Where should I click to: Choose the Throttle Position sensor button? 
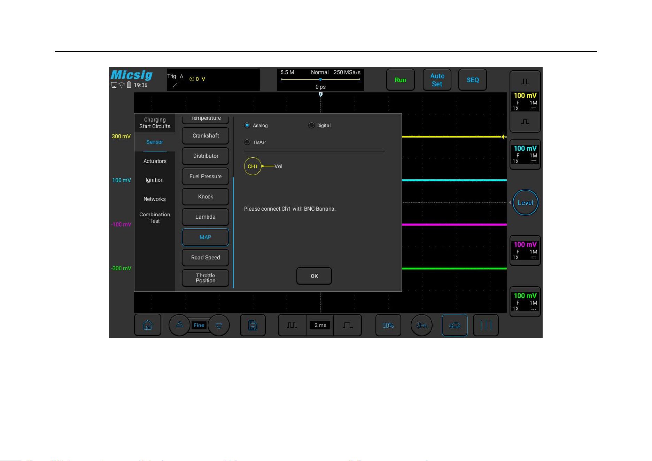[205, 278]
